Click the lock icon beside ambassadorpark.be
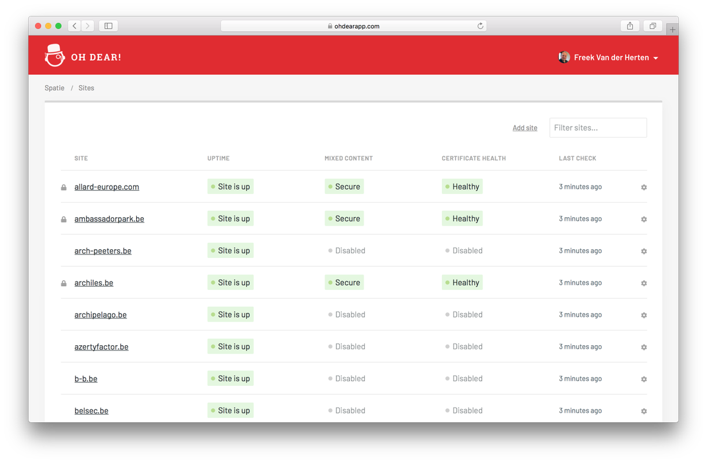 pos(64,219)
